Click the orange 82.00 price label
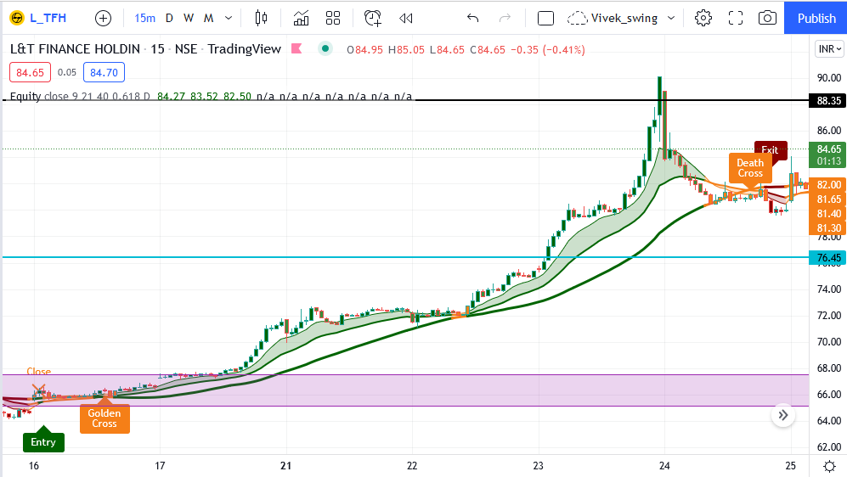The image size is (847, 477). pyautogui.click(x=827, y=184)
